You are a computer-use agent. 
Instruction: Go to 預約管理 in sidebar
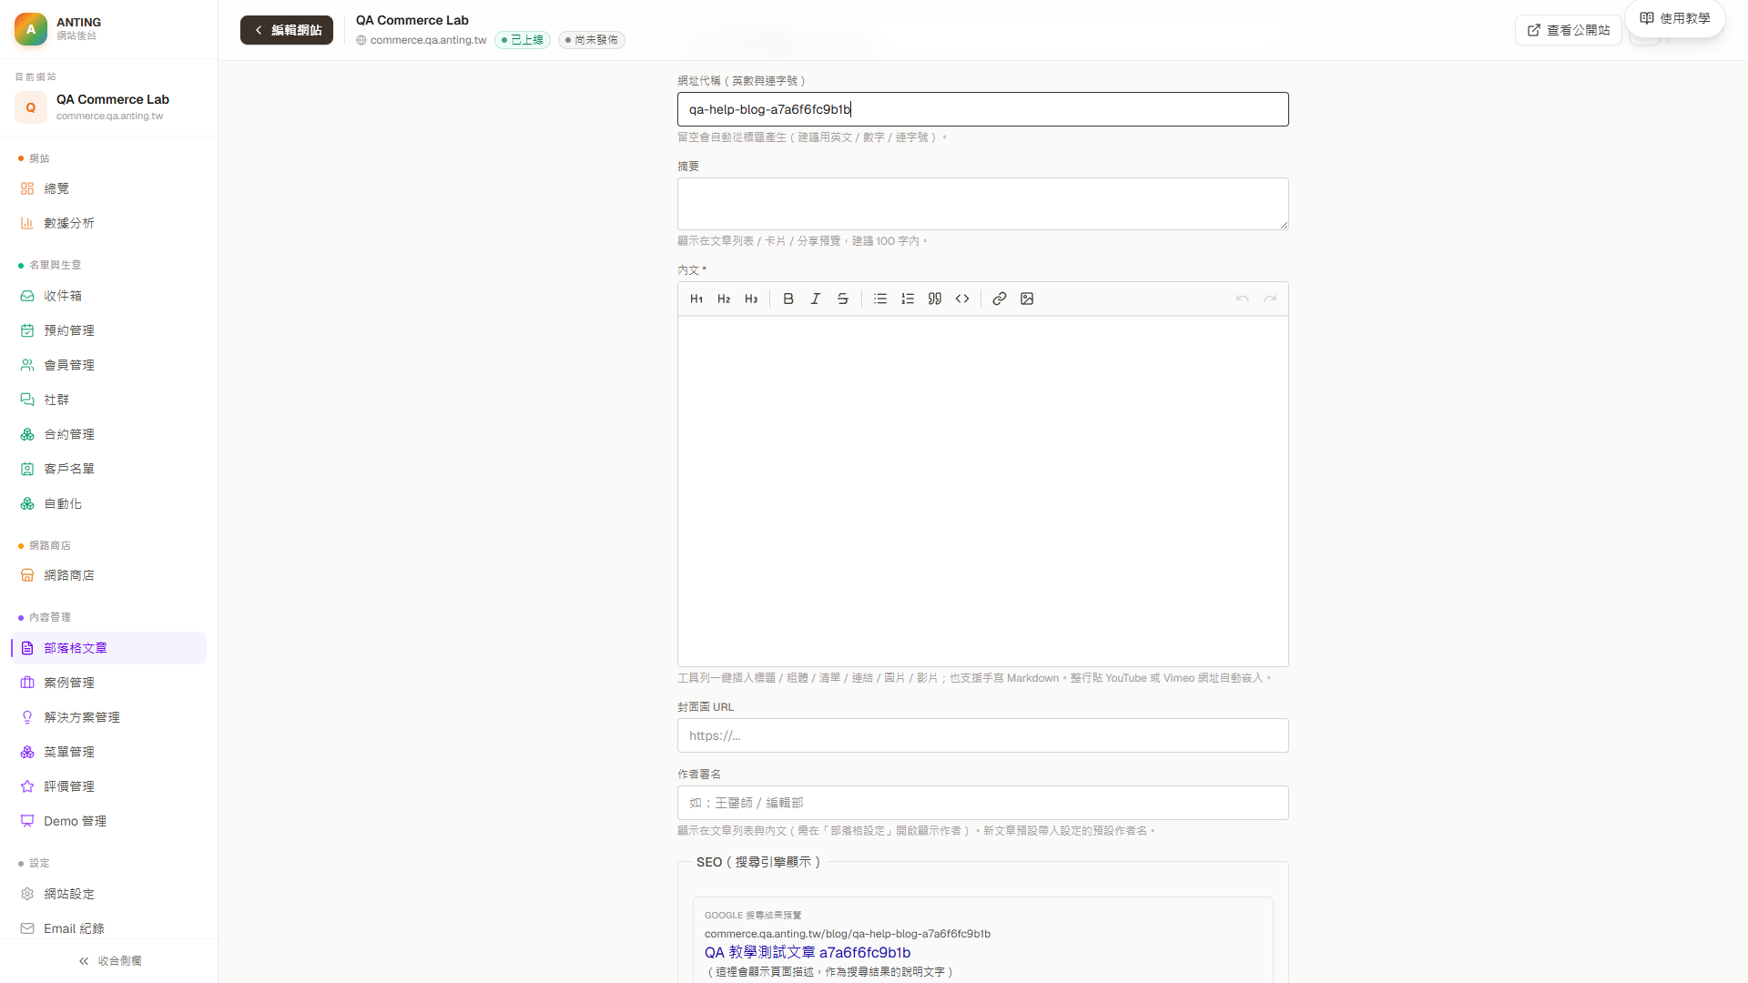point(109,330)
